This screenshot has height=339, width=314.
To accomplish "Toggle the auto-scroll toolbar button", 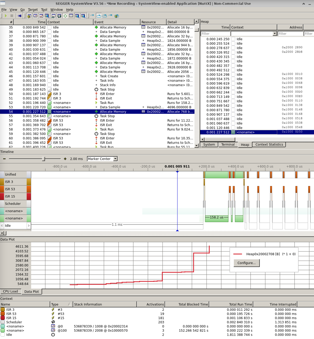I will [99, 16].
